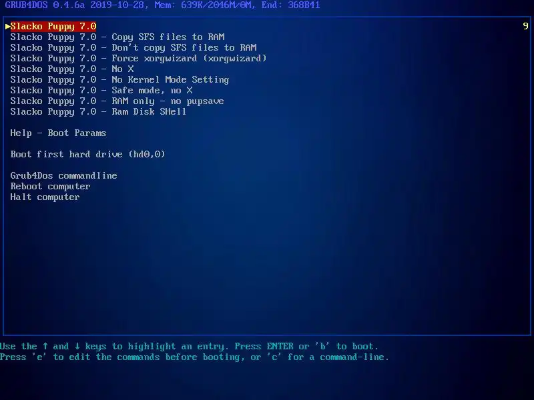Choose No Kernel Mode Setting entry
The width and height of the screenshot is (534, 400).
(119, 79)
